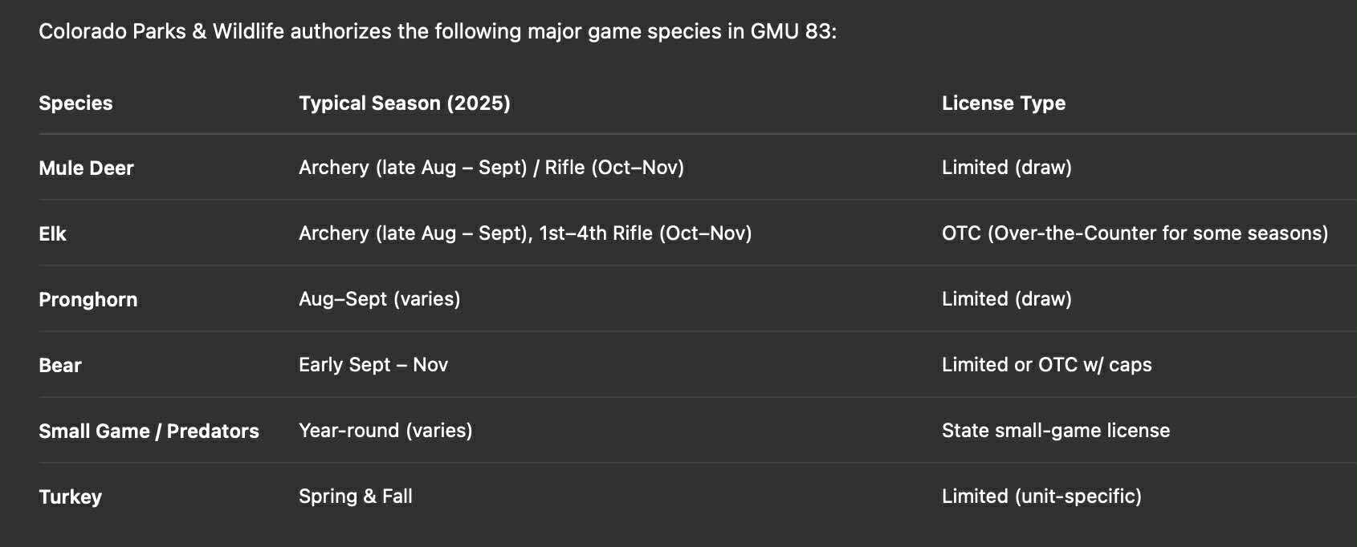Select the Pronghorn row label
The width and height of the screenshot is (1357, 547).
coord(88,300)
